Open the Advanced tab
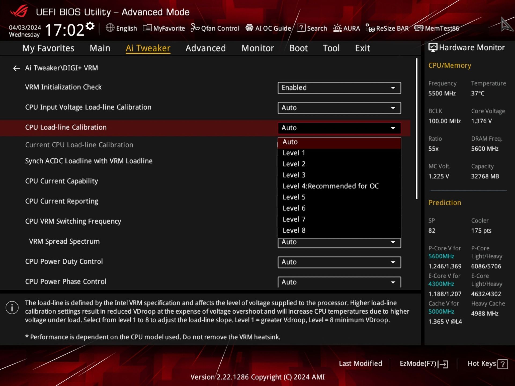This screenshot has width=515, height=386. pos(206,48)
